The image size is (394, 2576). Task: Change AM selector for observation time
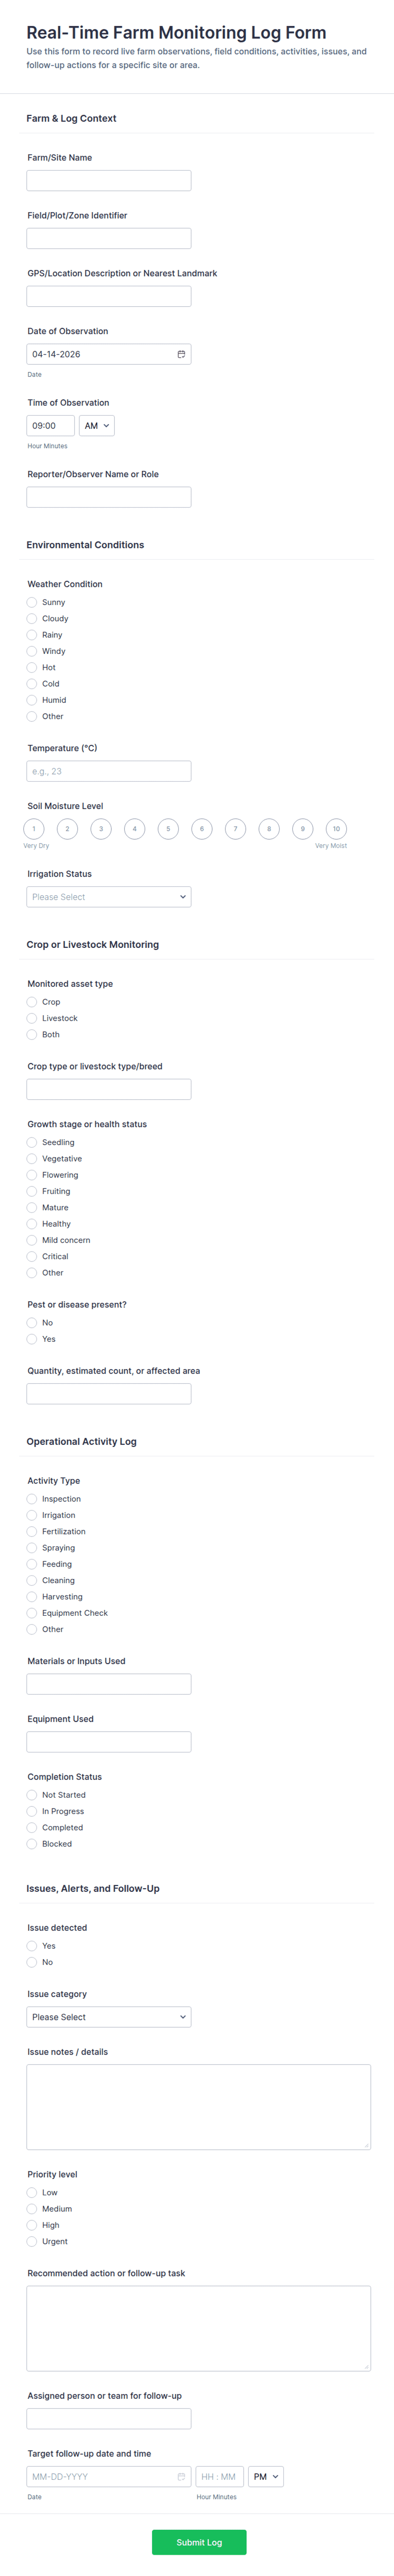point(97,426)
